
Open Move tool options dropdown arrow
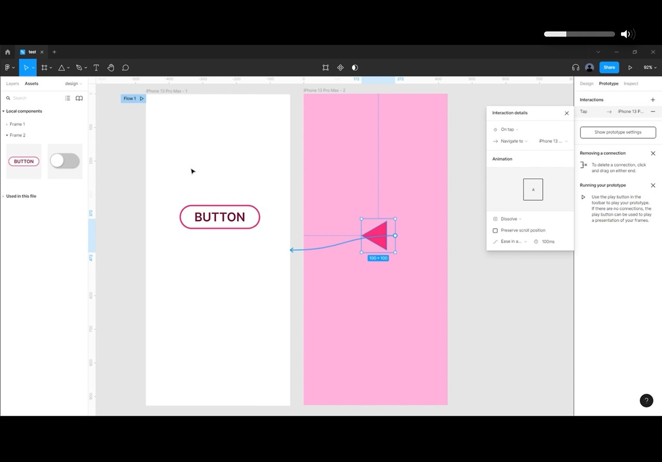click(33, 68)
